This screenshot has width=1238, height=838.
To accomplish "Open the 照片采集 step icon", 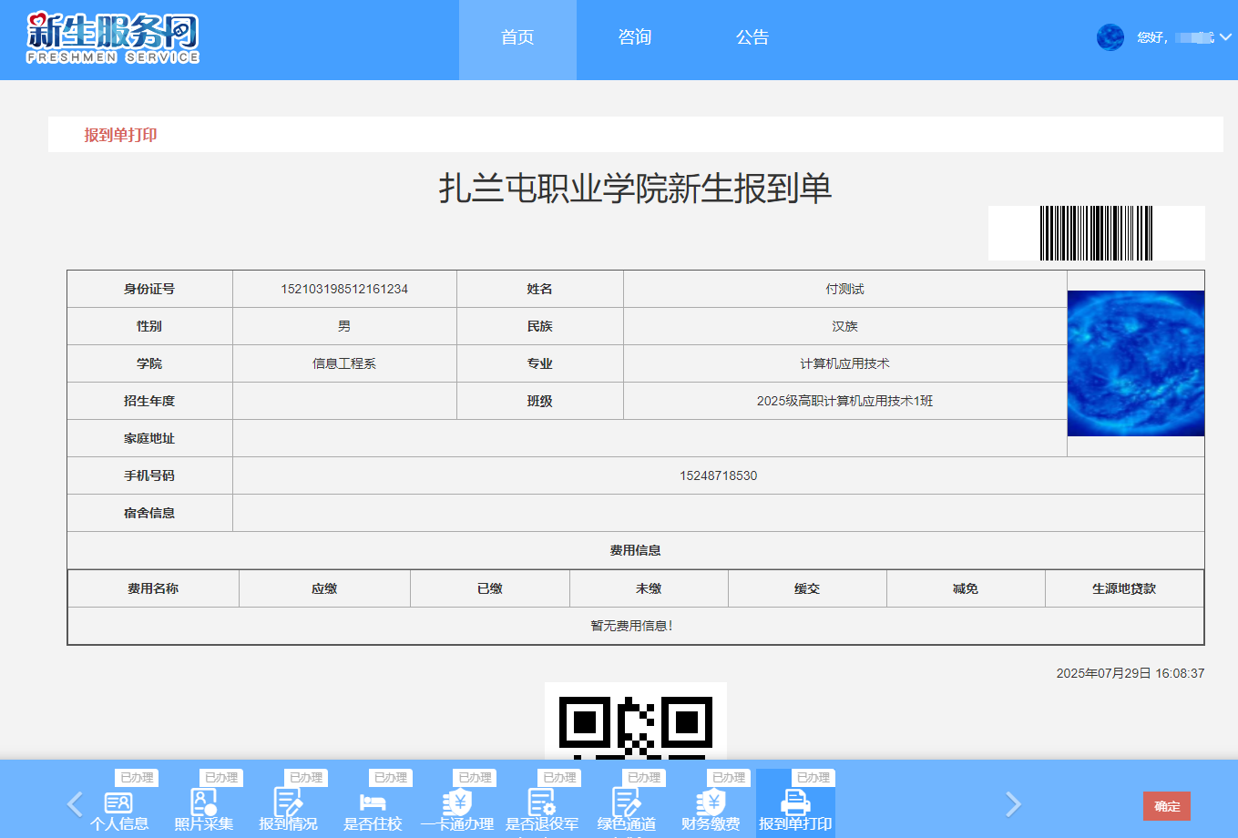I will [204, 802].
